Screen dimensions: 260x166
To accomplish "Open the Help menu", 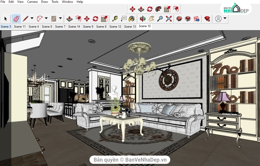I will [x=80, y=2].
